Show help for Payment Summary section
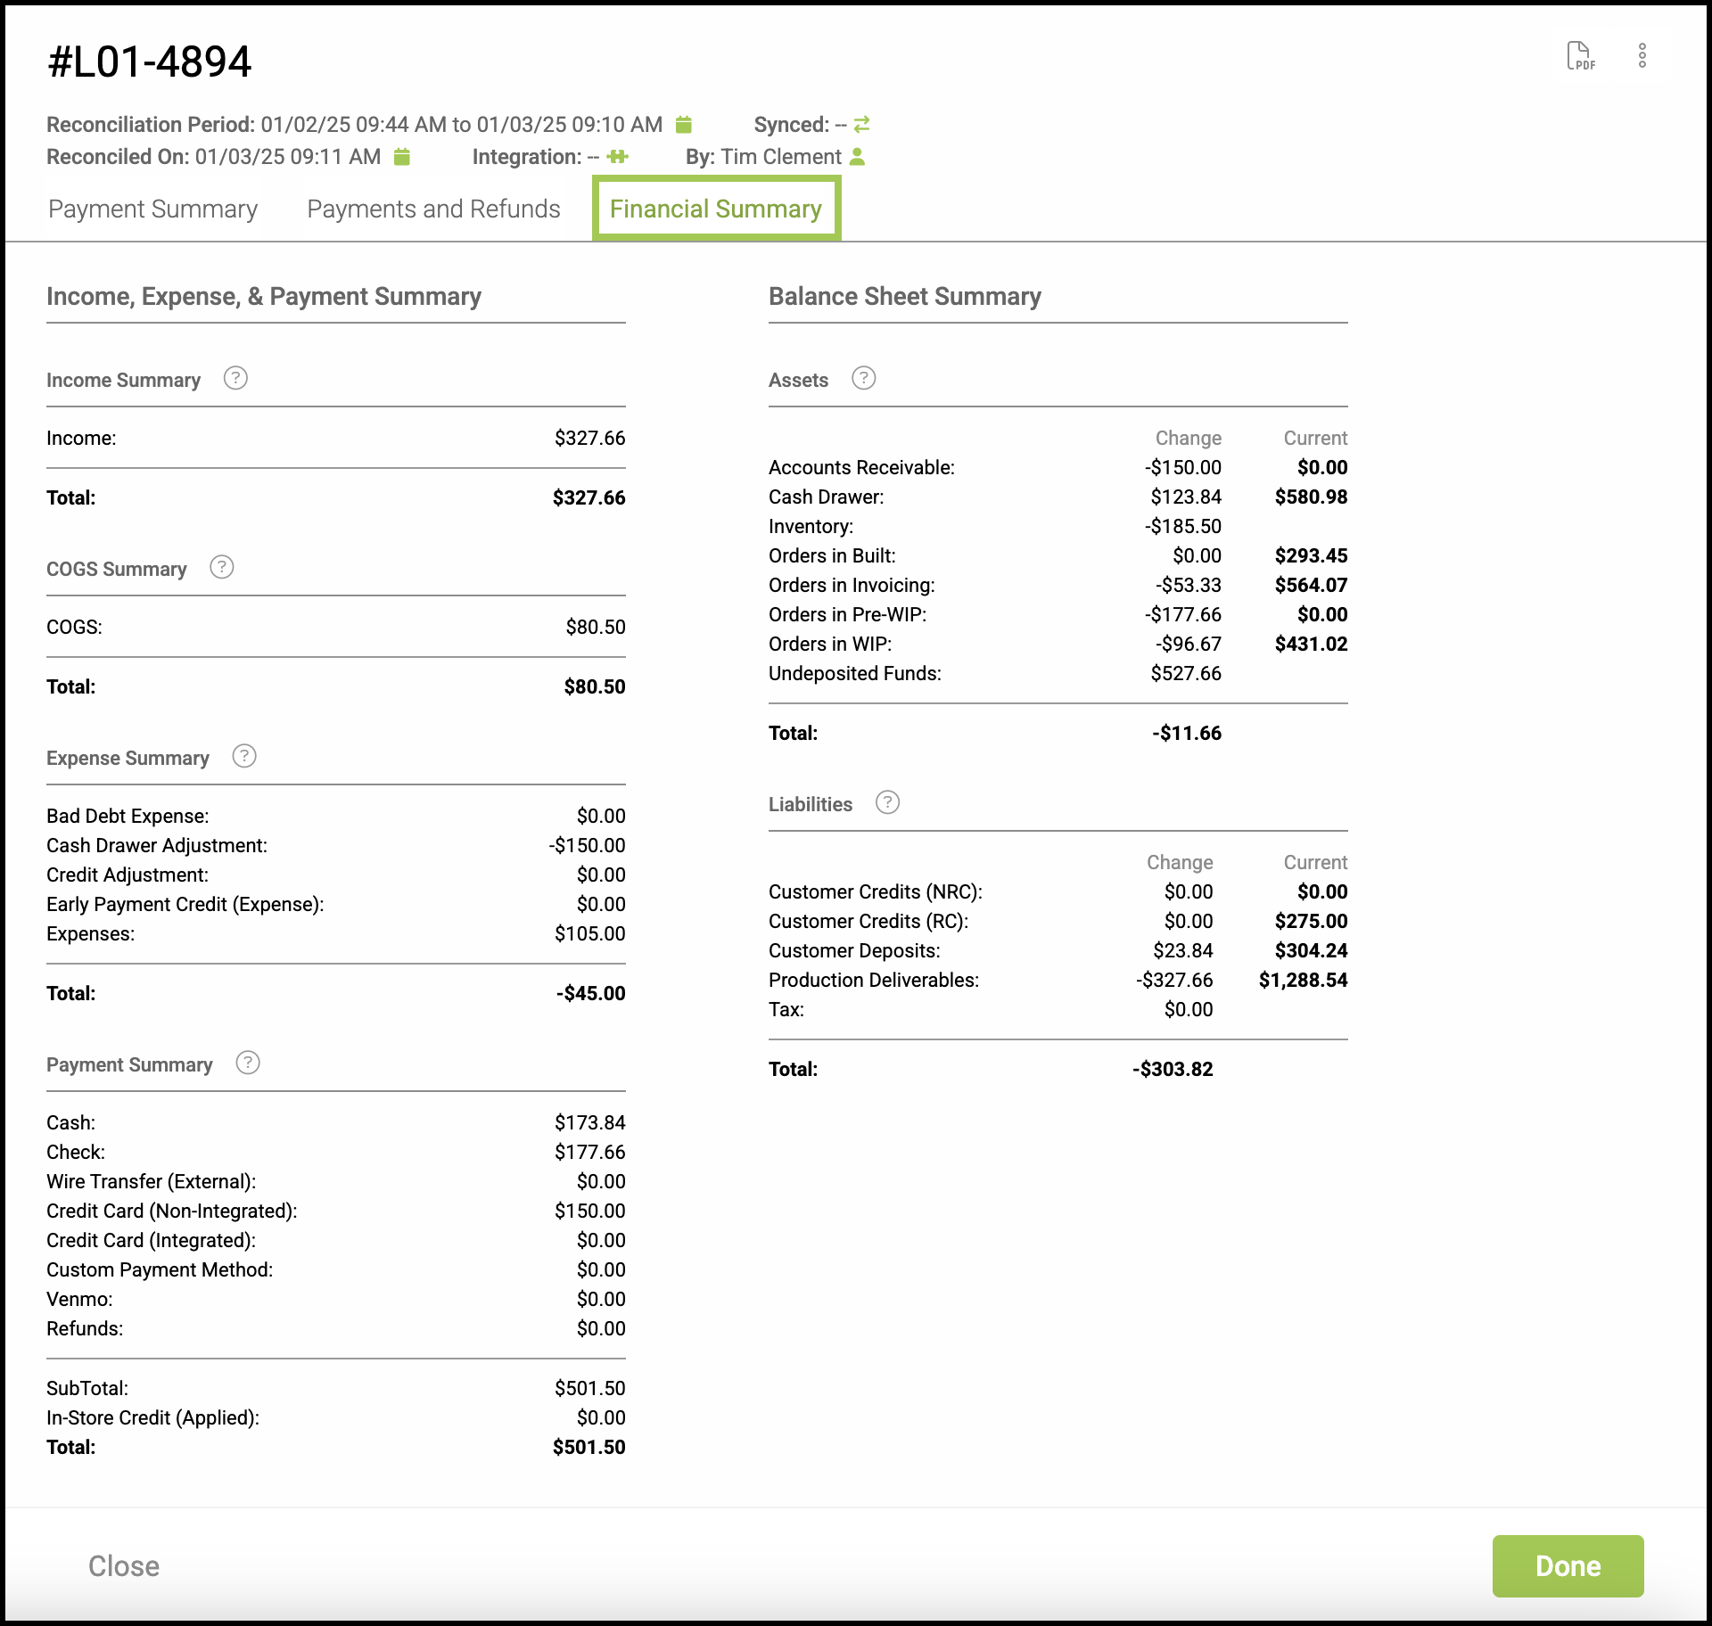This screenshot has height=1626, width=1712. (x=248, y=1063)
